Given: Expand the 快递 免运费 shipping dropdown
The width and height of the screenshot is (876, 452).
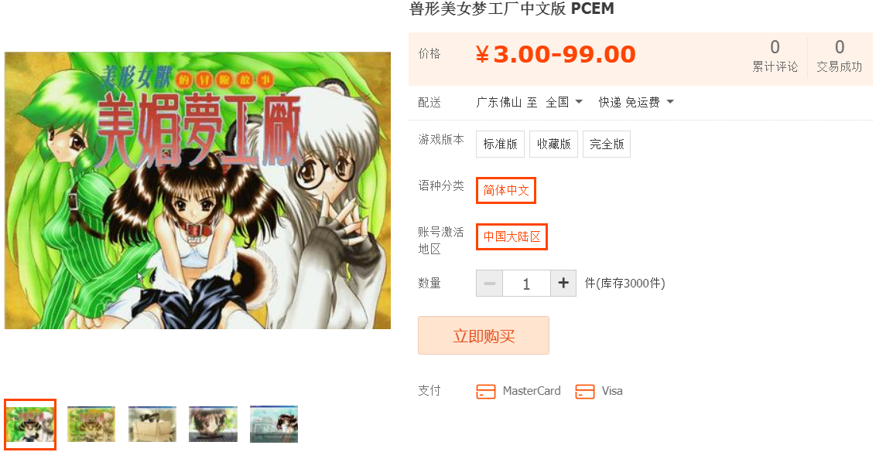Looking at the screenshot, I should click(636, 102).
